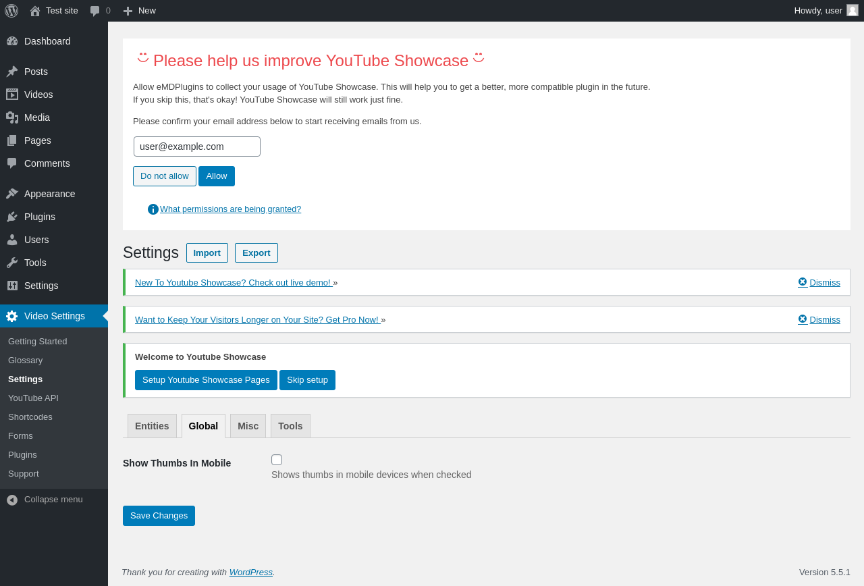Image resolution: width=864 pixels, height=586 pixels.
Task: Click the Appearance paintbrush icon
Action: pos(12,194)
